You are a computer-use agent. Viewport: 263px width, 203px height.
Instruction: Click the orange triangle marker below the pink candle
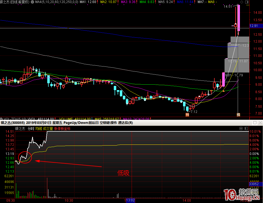click(x=223, y=91)
